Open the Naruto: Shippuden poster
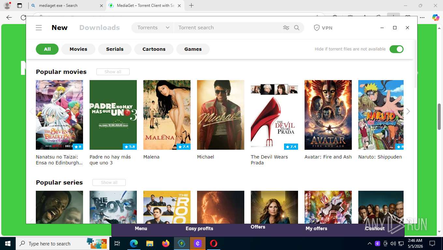Screen dimensions: 443x250 pos(381,115)
